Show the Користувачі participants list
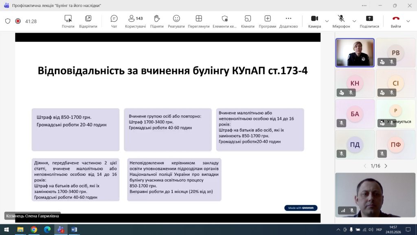 [135, 21]
